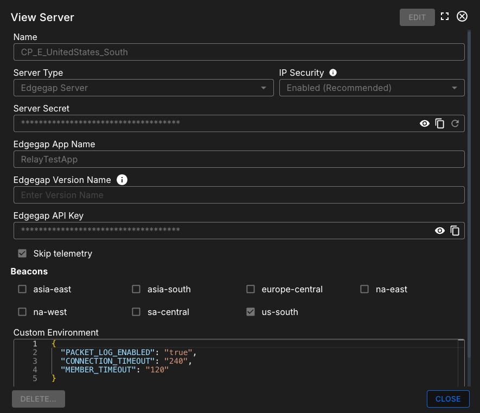Click the PACKET_LOG_ENABLED line in editor
Screen dimensions: 480x413
(128, 352)
